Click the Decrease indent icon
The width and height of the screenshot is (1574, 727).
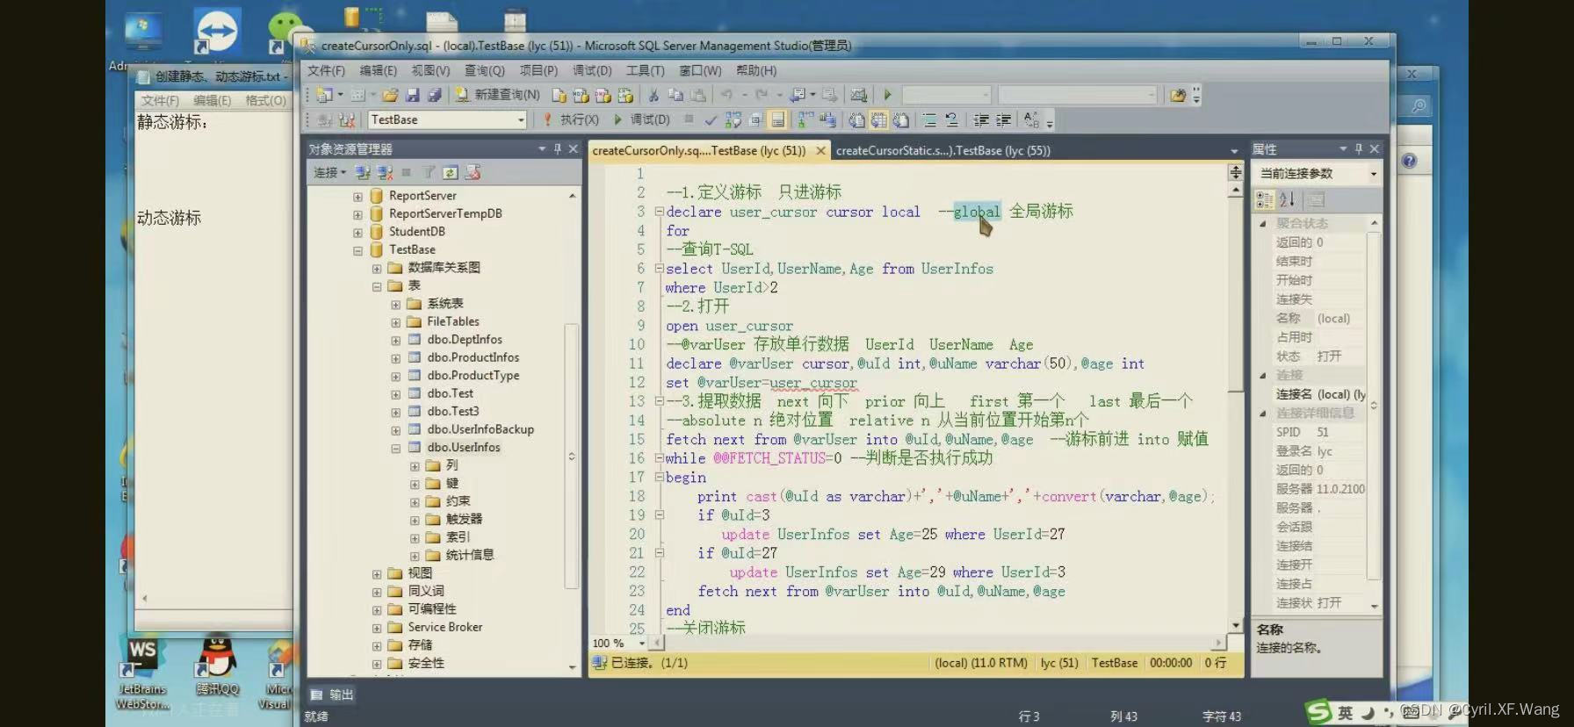(x=981, y=119)
